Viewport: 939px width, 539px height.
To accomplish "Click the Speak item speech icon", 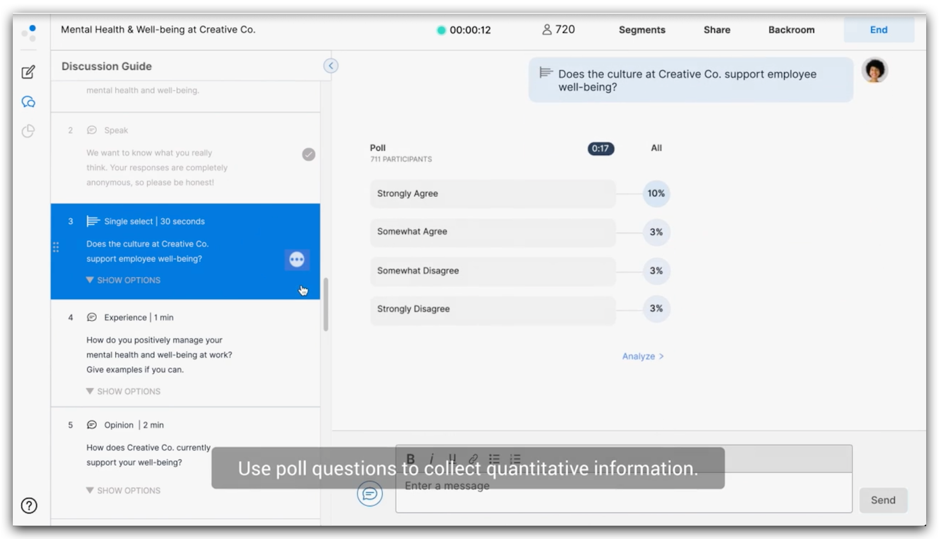I will [92, 130].
